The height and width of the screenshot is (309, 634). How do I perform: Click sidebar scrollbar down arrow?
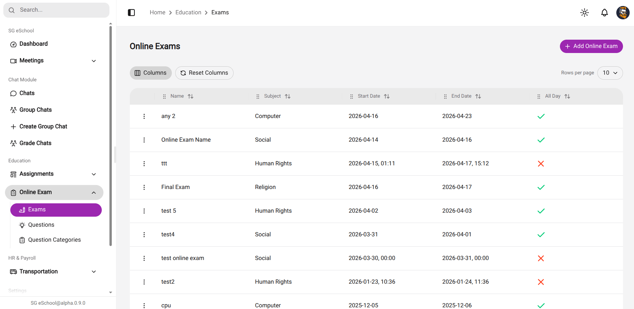pyautogui.click(x=110, y=292)
